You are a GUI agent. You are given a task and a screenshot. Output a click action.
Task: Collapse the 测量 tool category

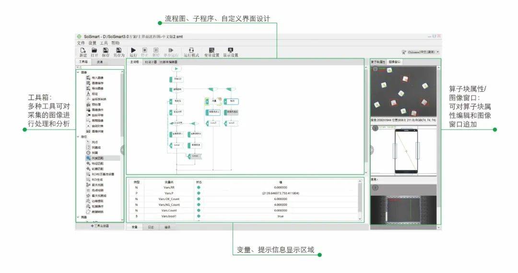78,217
